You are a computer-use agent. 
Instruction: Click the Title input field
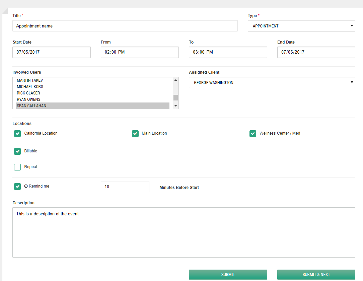point(125,26)
